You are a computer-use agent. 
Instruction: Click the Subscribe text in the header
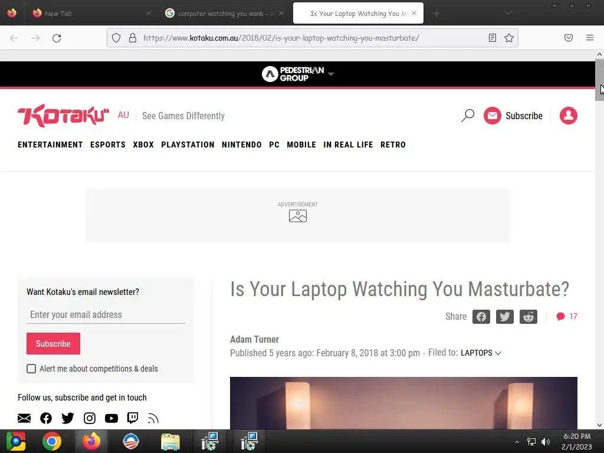pyautogui.click(x=524, y=116)
